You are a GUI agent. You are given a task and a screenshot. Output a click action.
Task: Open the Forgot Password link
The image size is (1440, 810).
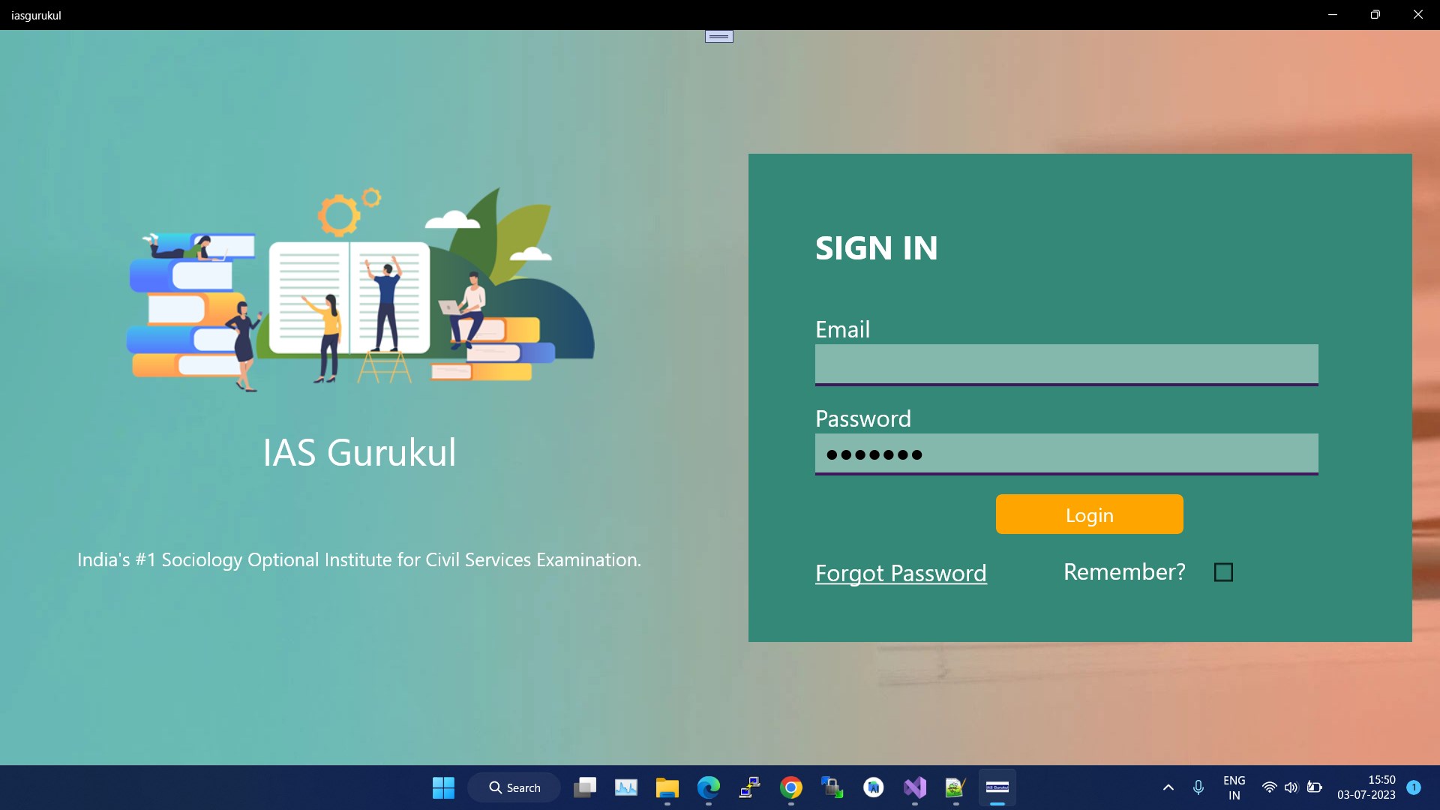[x=901, y=573]
